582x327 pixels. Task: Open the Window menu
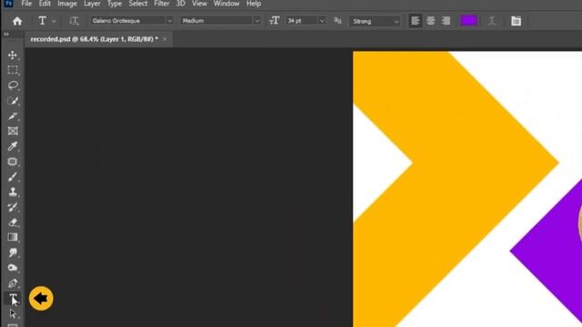[x=226, y=4]
